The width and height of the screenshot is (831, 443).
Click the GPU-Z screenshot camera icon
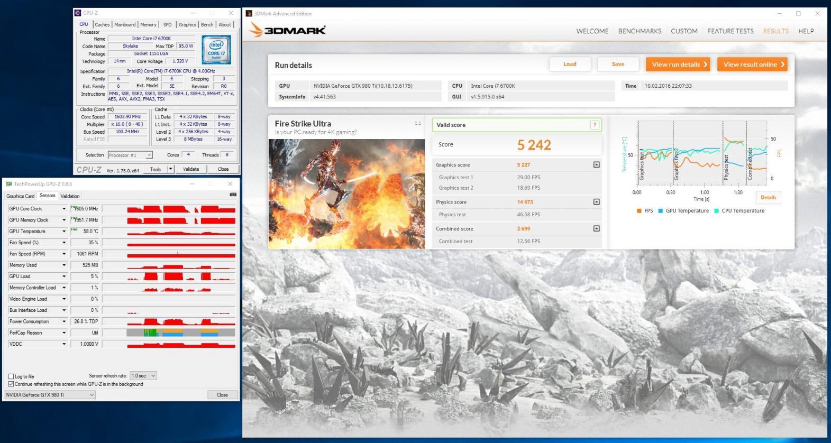point(233,195)
